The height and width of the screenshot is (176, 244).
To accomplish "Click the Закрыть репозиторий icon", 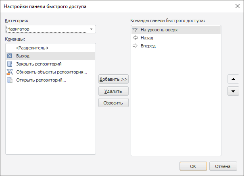I will click(x=10, y=64).
